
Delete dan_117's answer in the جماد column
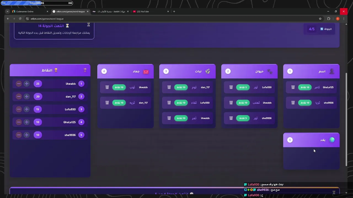[107, 103]
